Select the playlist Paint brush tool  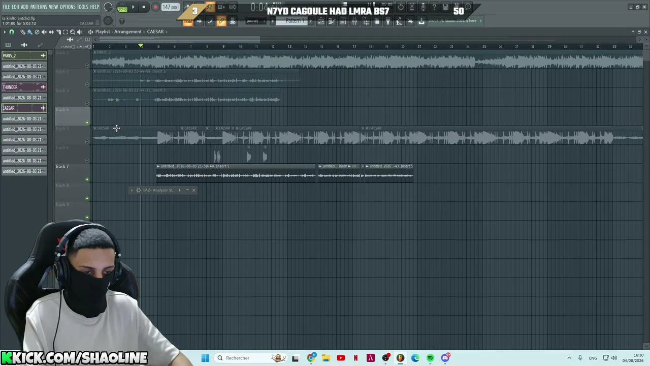(29, 32)
